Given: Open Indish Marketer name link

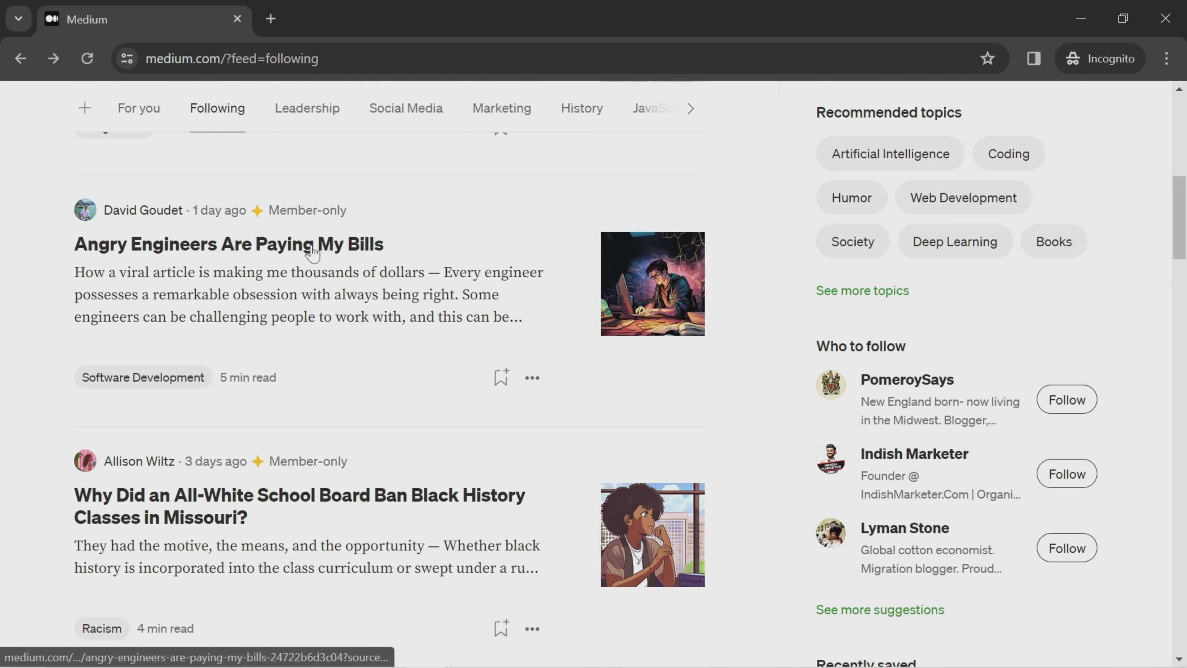Looking at the screenshot, I should (x=914, y=454).
